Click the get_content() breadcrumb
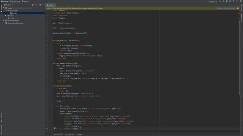Screen dimensions: 243x136 click(x=58, y=134)
